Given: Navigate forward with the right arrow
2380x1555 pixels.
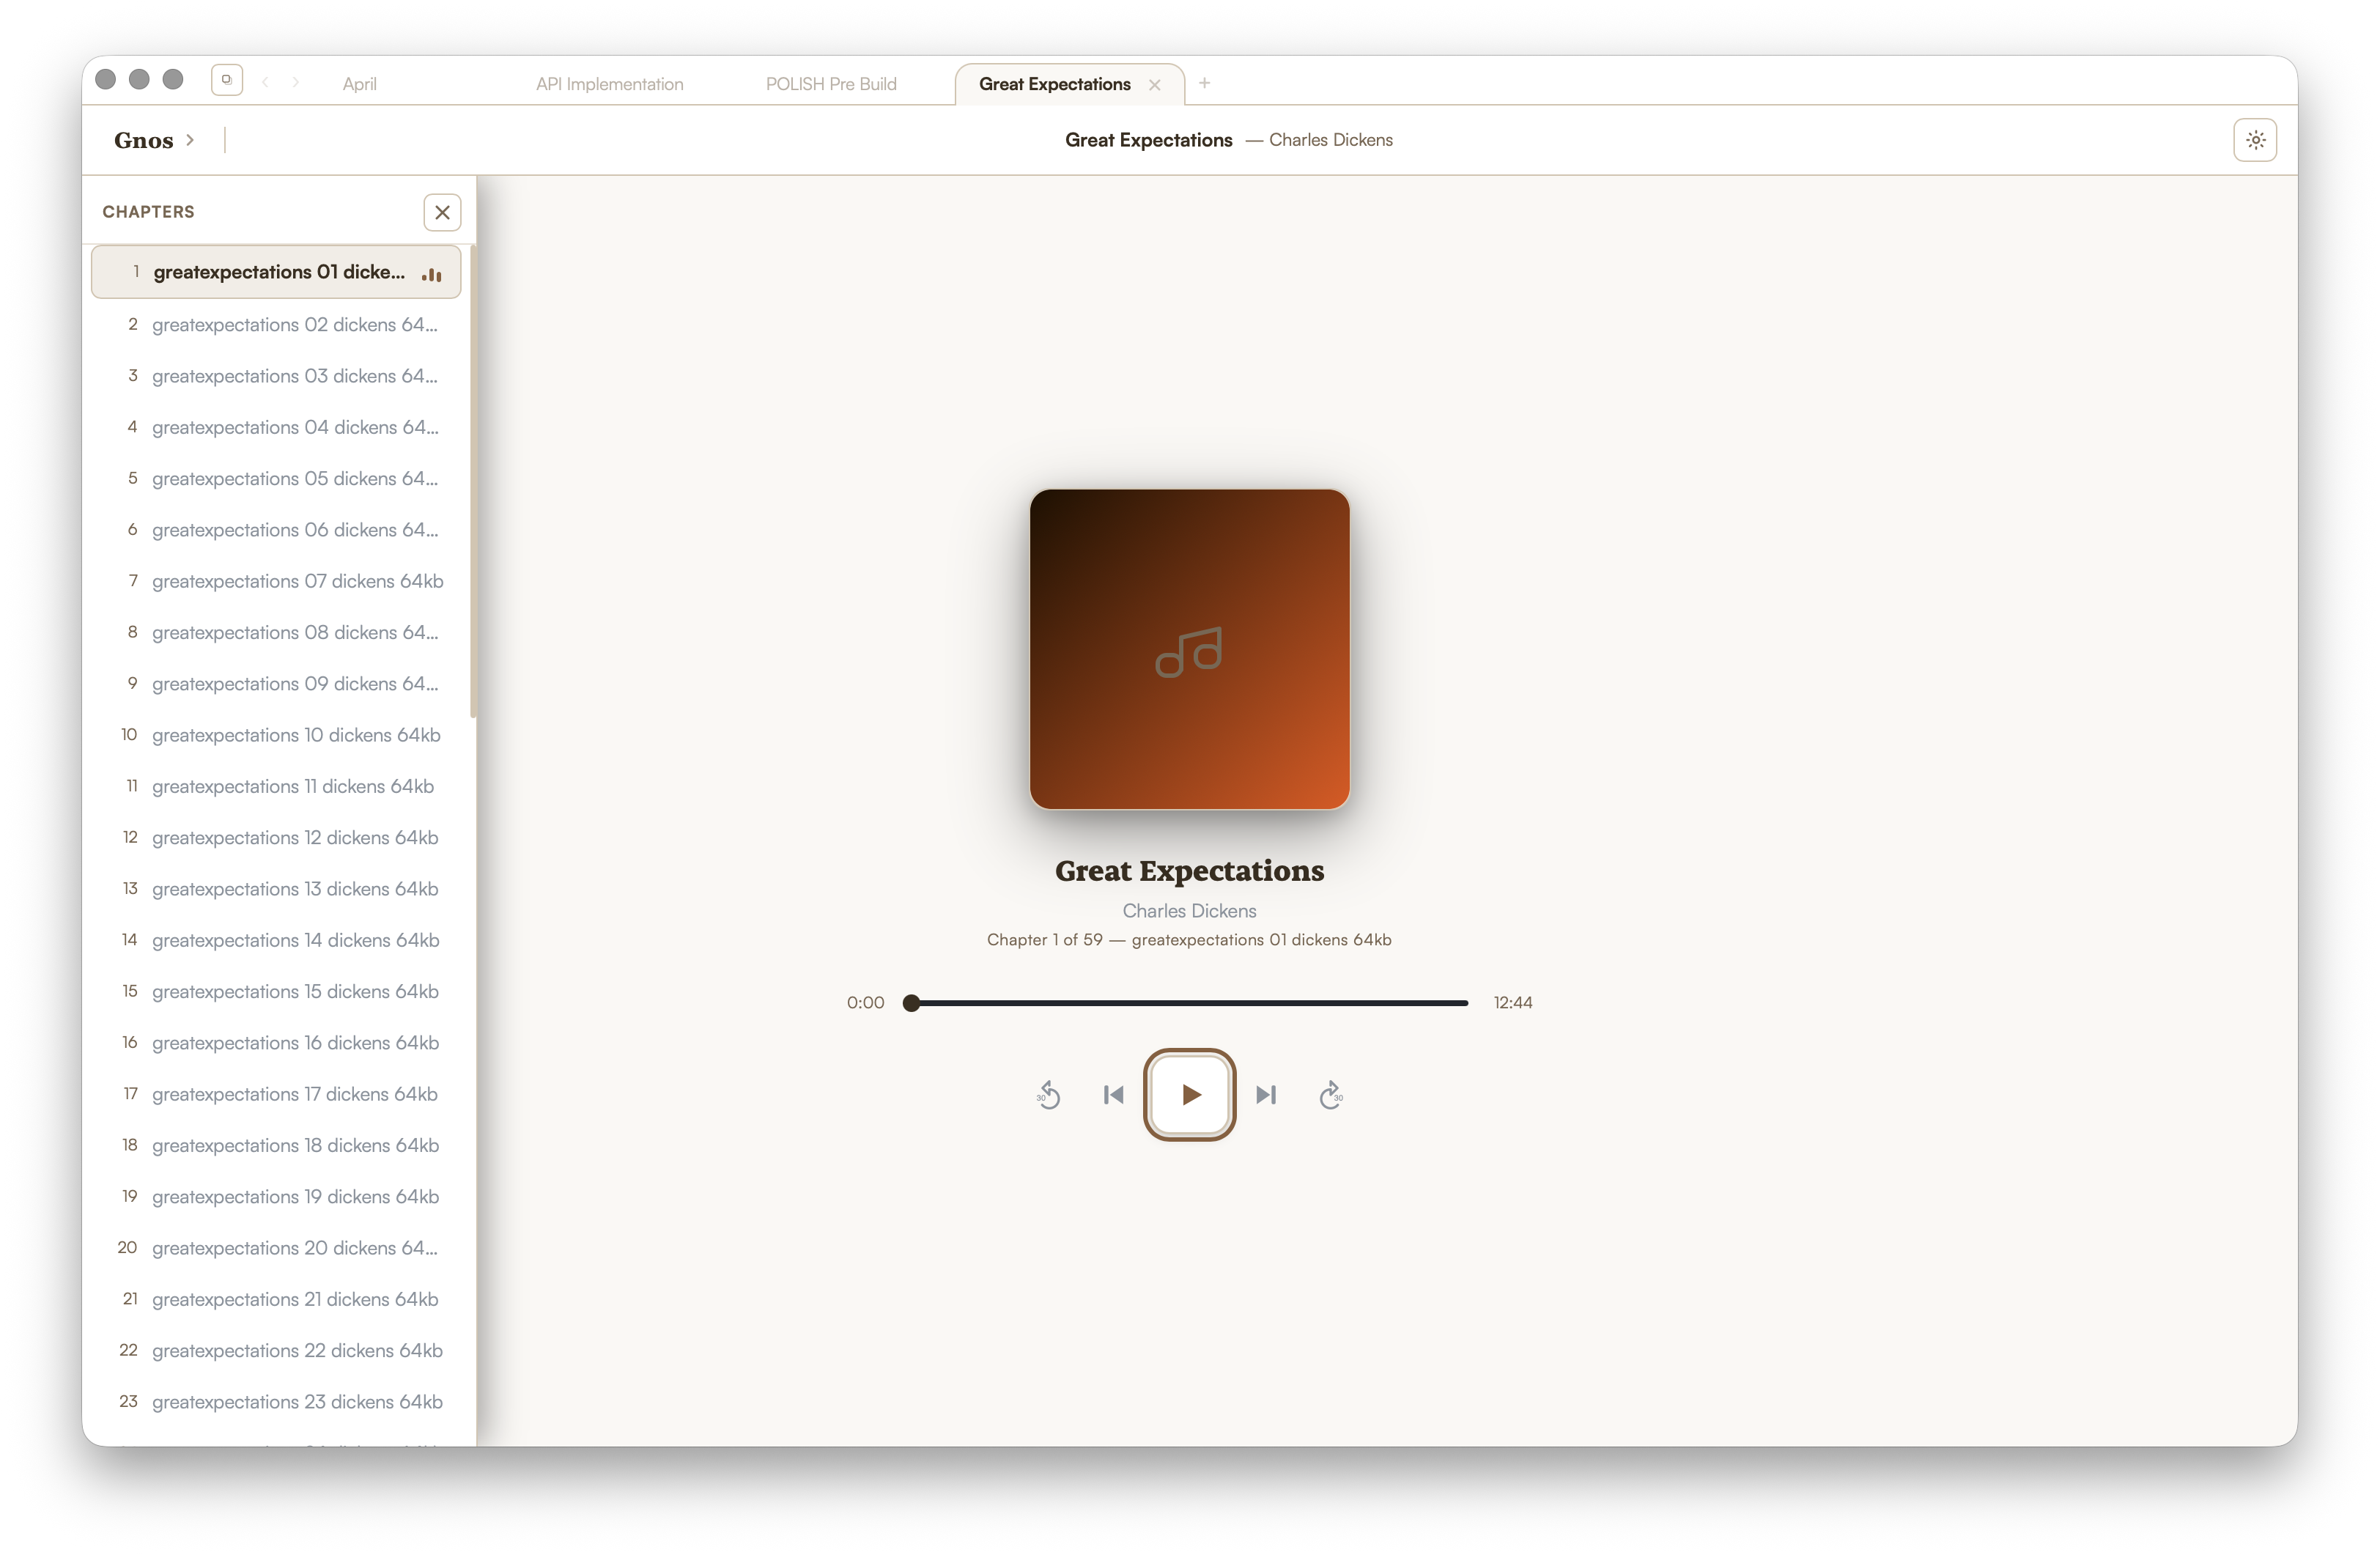Looking at the screenshot, I should click(x=296, y=83).
